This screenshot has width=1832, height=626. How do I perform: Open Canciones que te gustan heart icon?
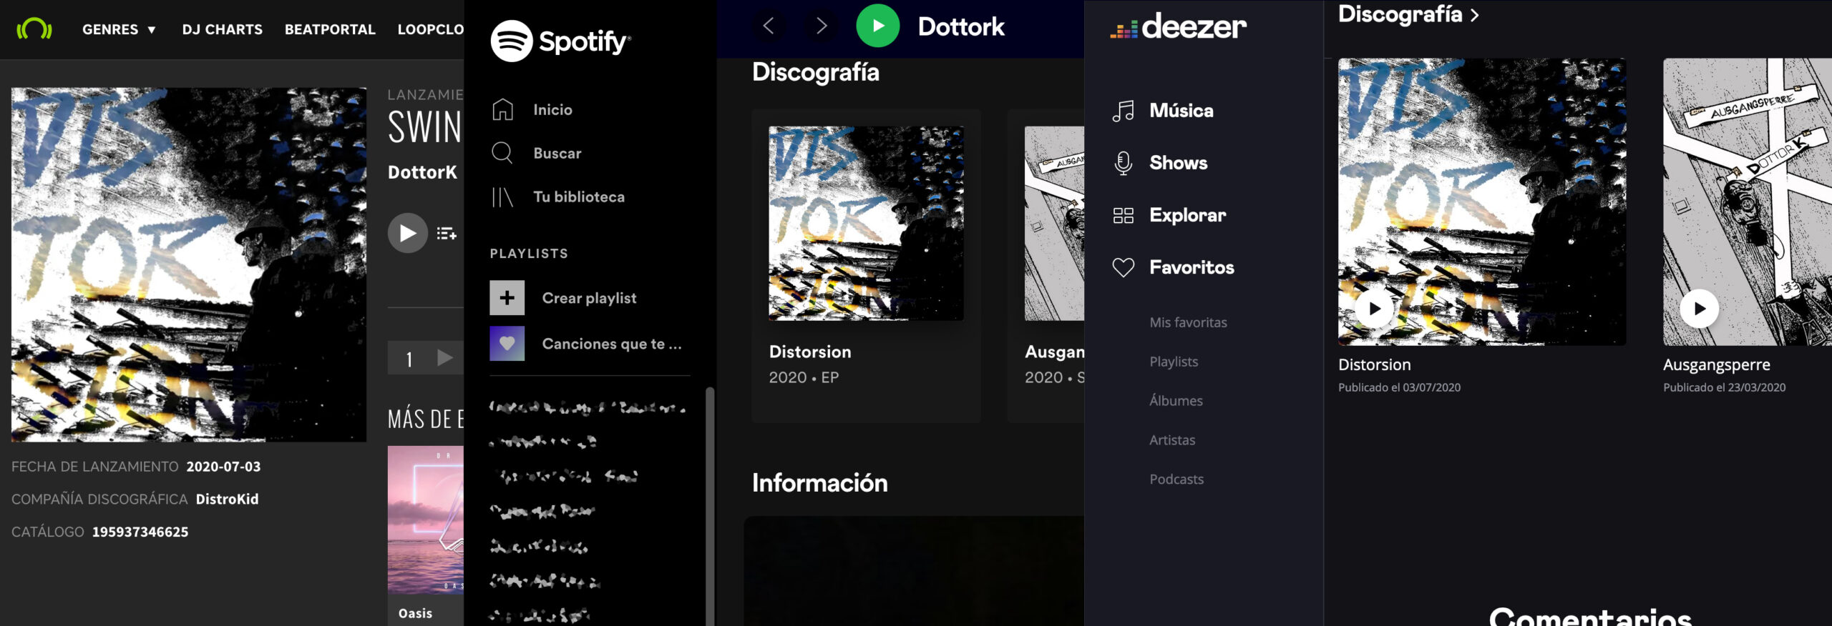(507, 344)
